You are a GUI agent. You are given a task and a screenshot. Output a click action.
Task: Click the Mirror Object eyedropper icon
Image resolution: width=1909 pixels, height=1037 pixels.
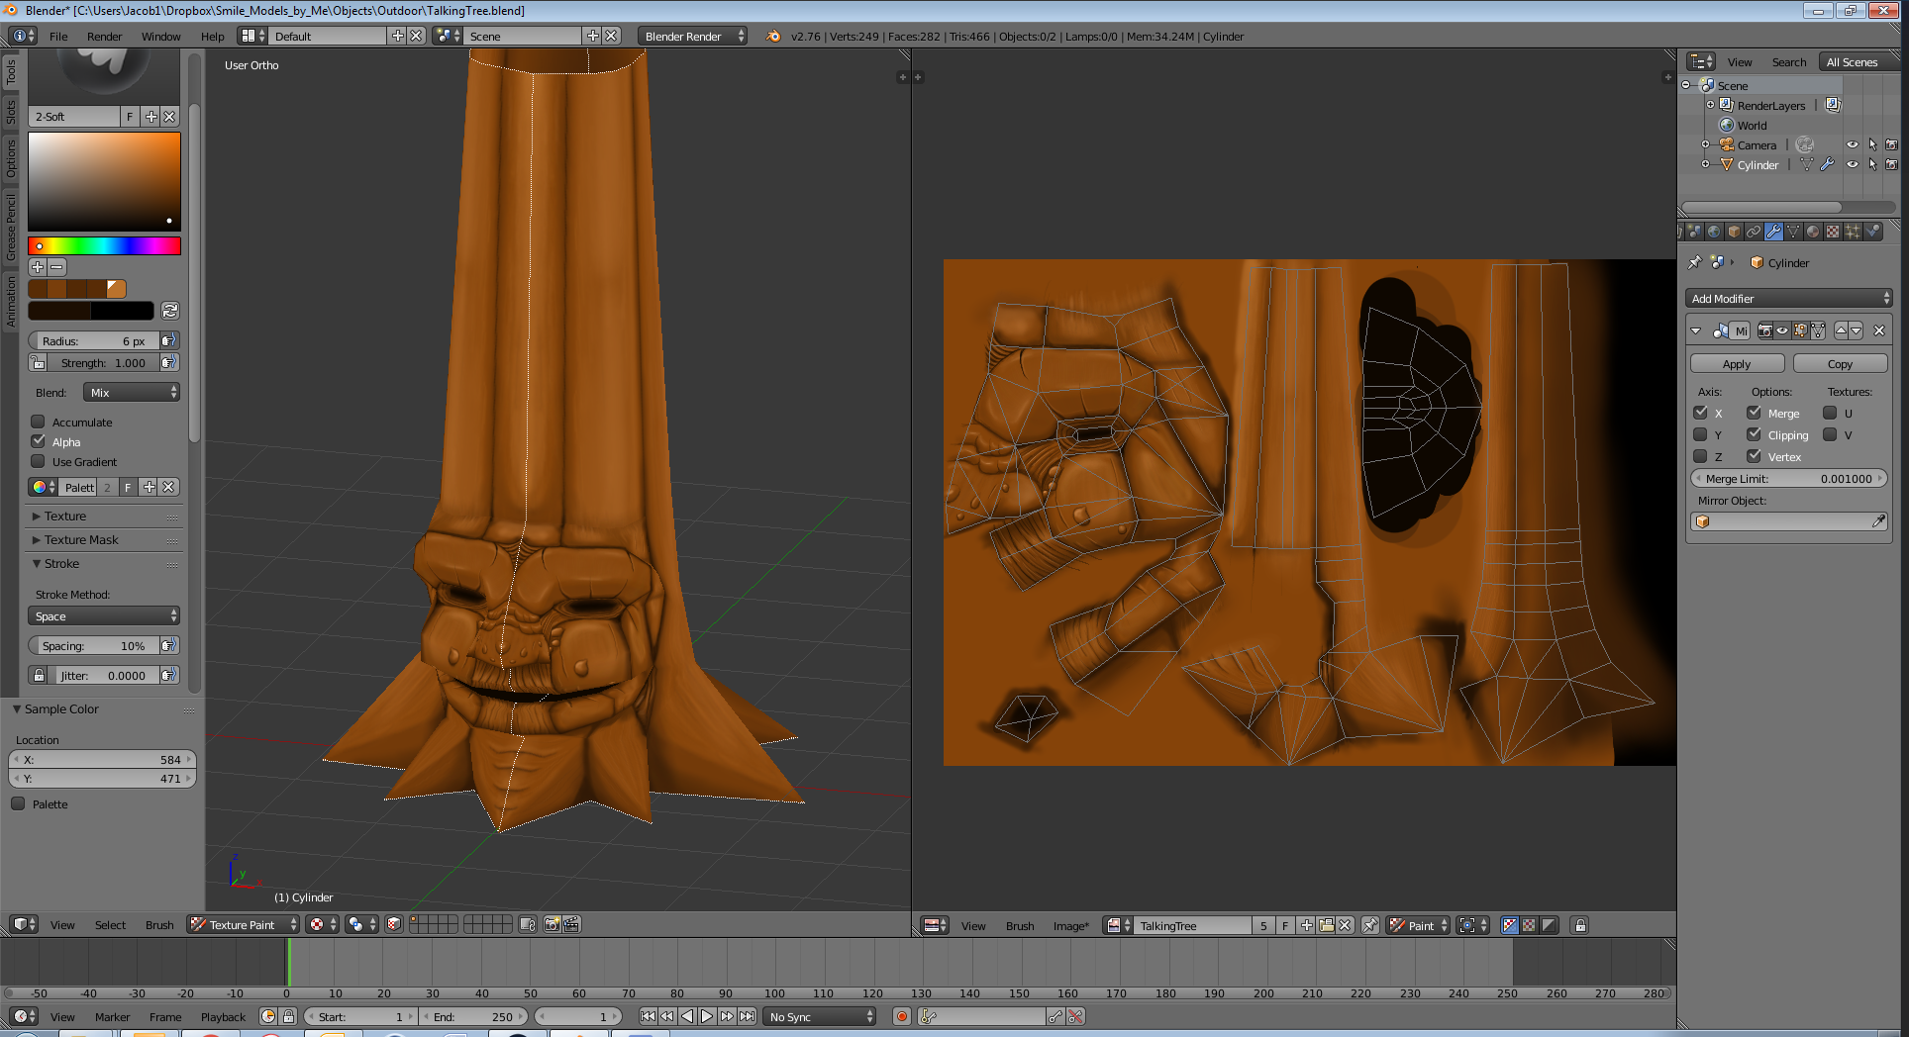pos(1878,521)
